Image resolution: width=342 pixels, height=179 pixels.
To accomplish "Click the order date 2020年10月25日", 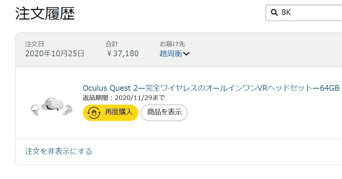I will tap(55, 54).
